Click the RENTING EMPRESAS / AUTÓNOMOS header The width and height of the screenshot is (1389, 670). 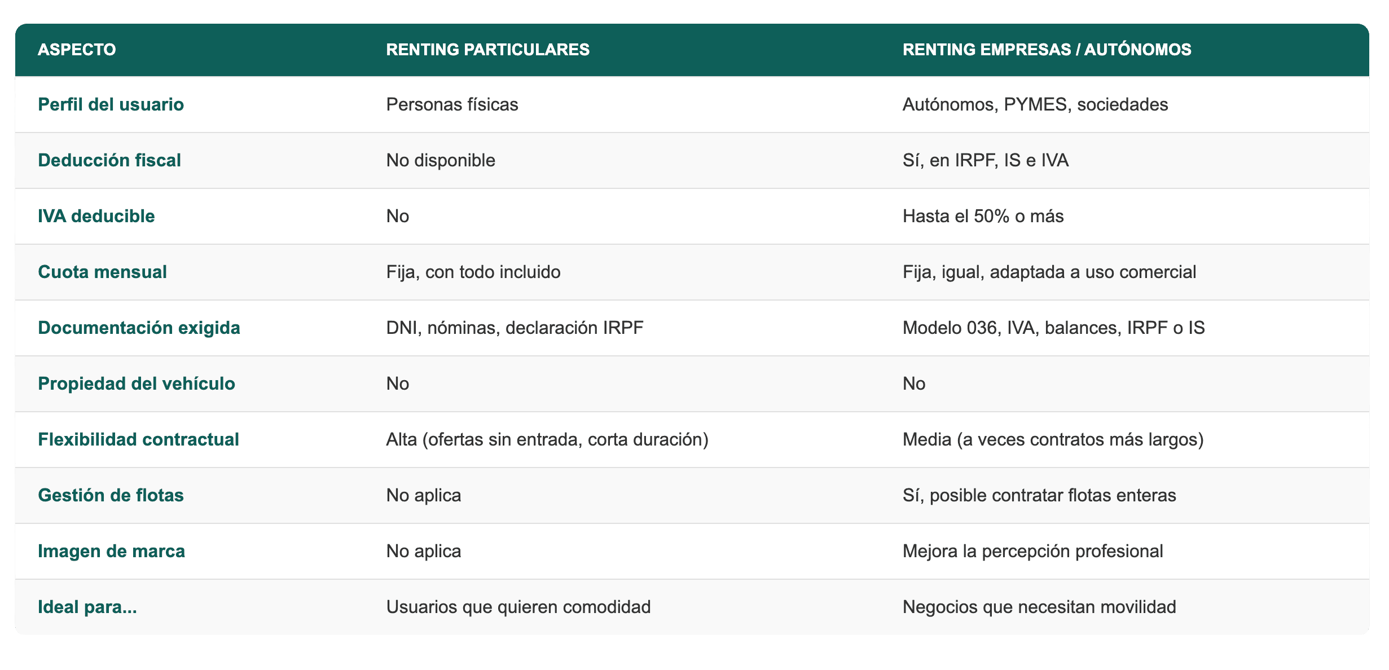pyautogui.click(x=1047, y=50)
